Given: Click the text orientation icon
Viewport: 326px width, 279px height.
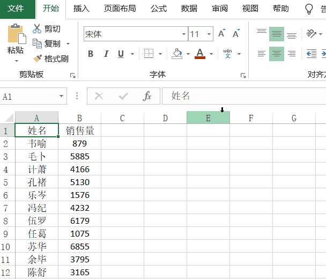Looking at the screenshot, I should pos(311,33).
